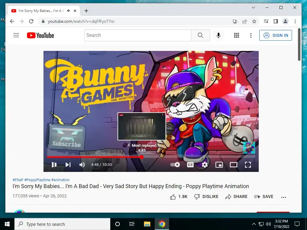Toggle Chrome side panel
This screenshot has height=230, width=307.
(x=276, y=21)
